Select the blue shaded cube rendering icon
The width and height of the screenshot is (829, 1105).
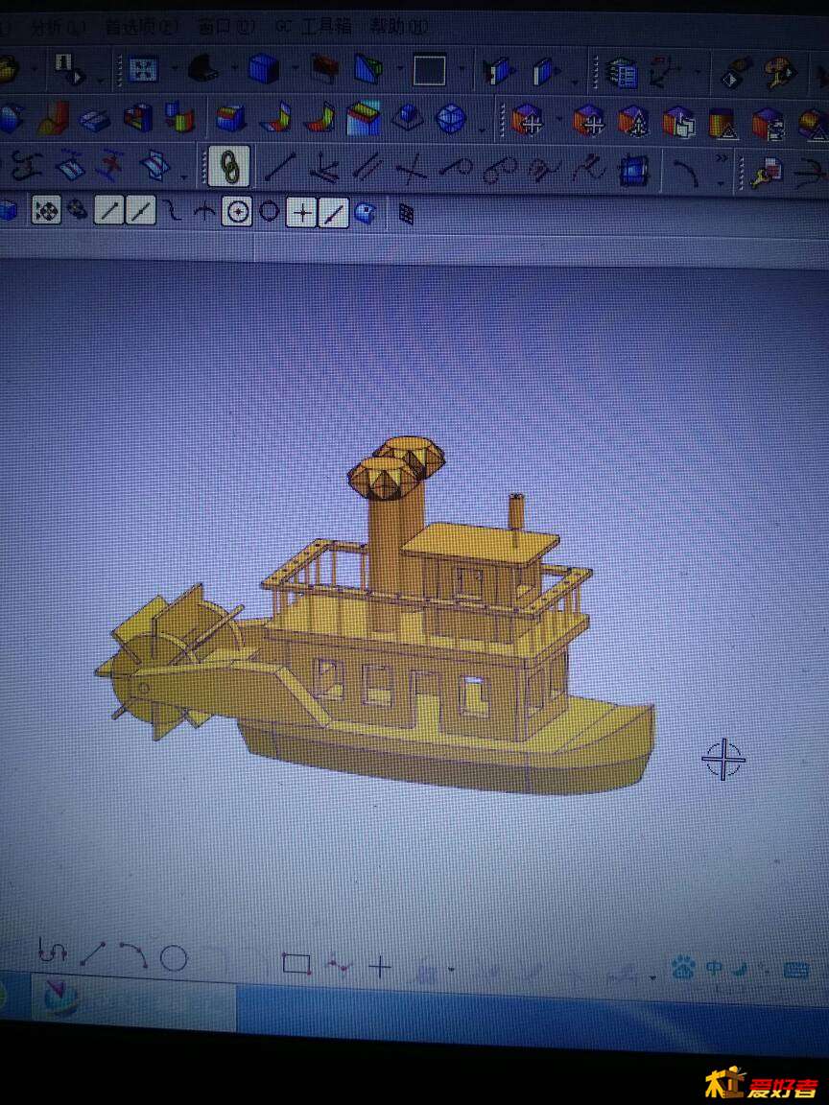click(x=264, y=69)
